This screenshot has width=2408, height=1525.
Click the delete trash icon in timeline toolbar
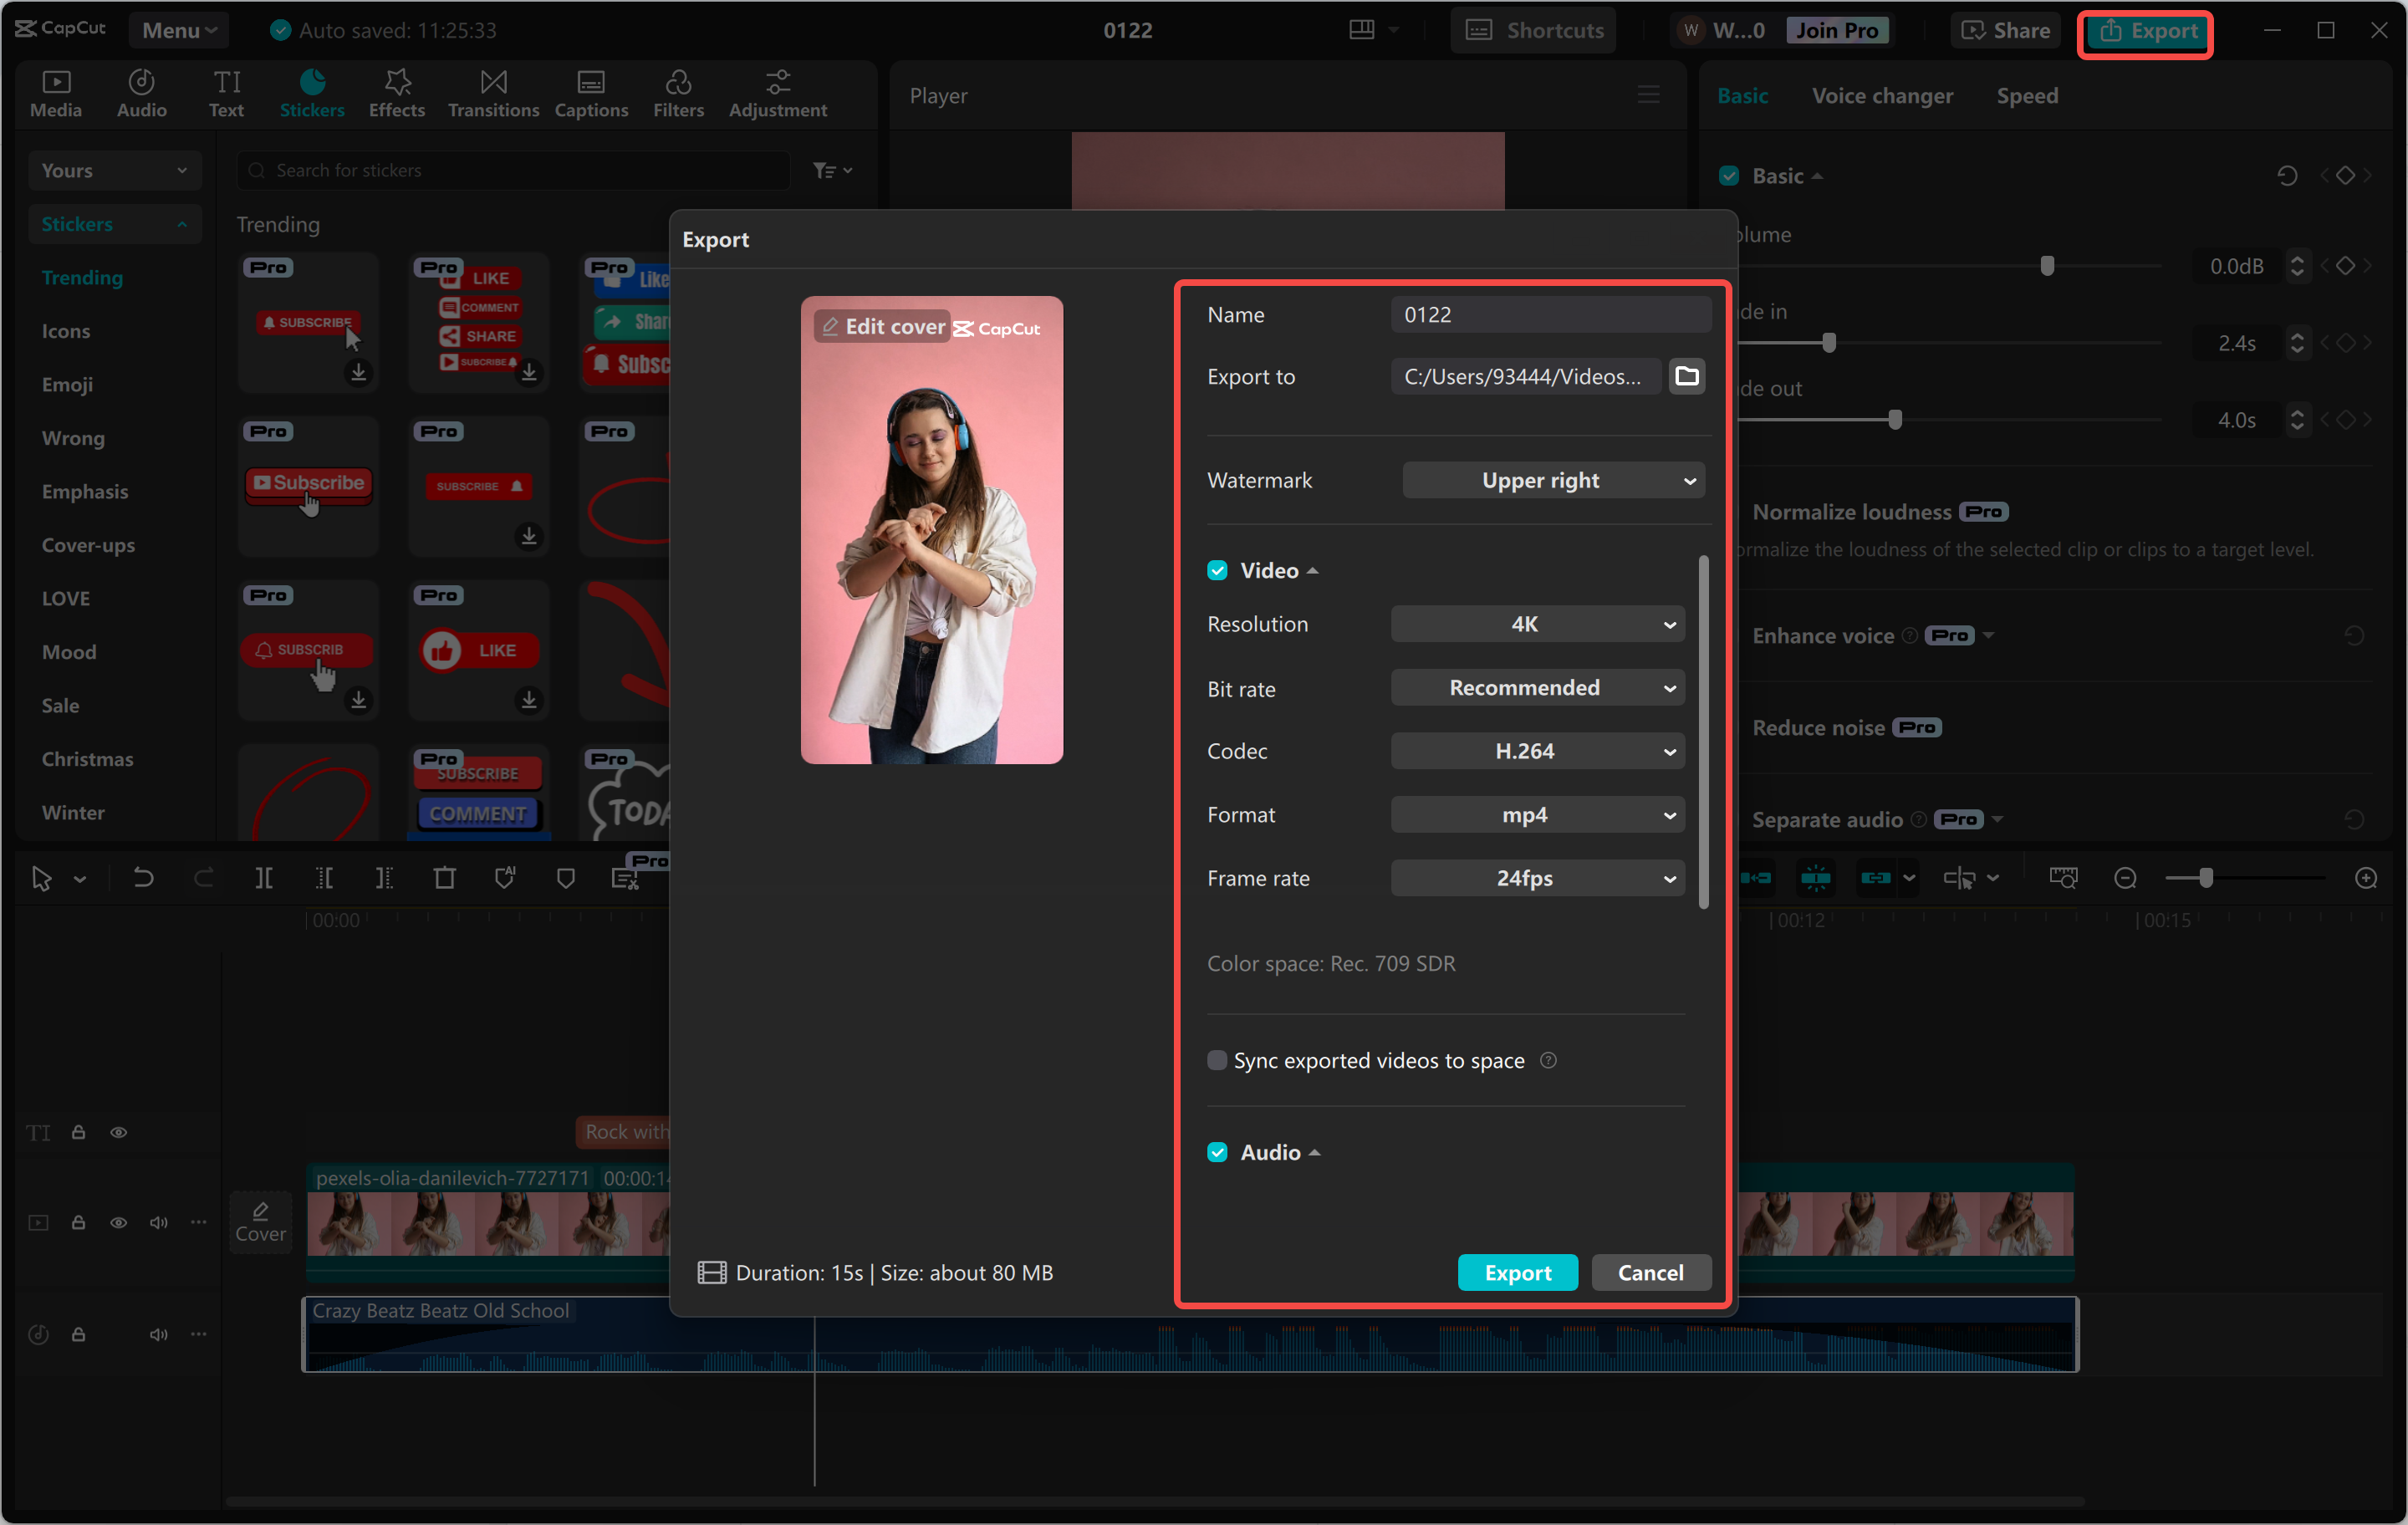(444, 878)
